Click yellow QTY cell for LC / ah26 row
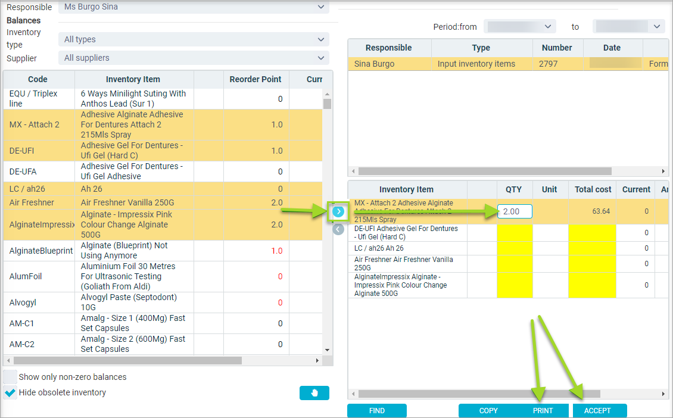 pyautogui.click(x=515, y=248)
